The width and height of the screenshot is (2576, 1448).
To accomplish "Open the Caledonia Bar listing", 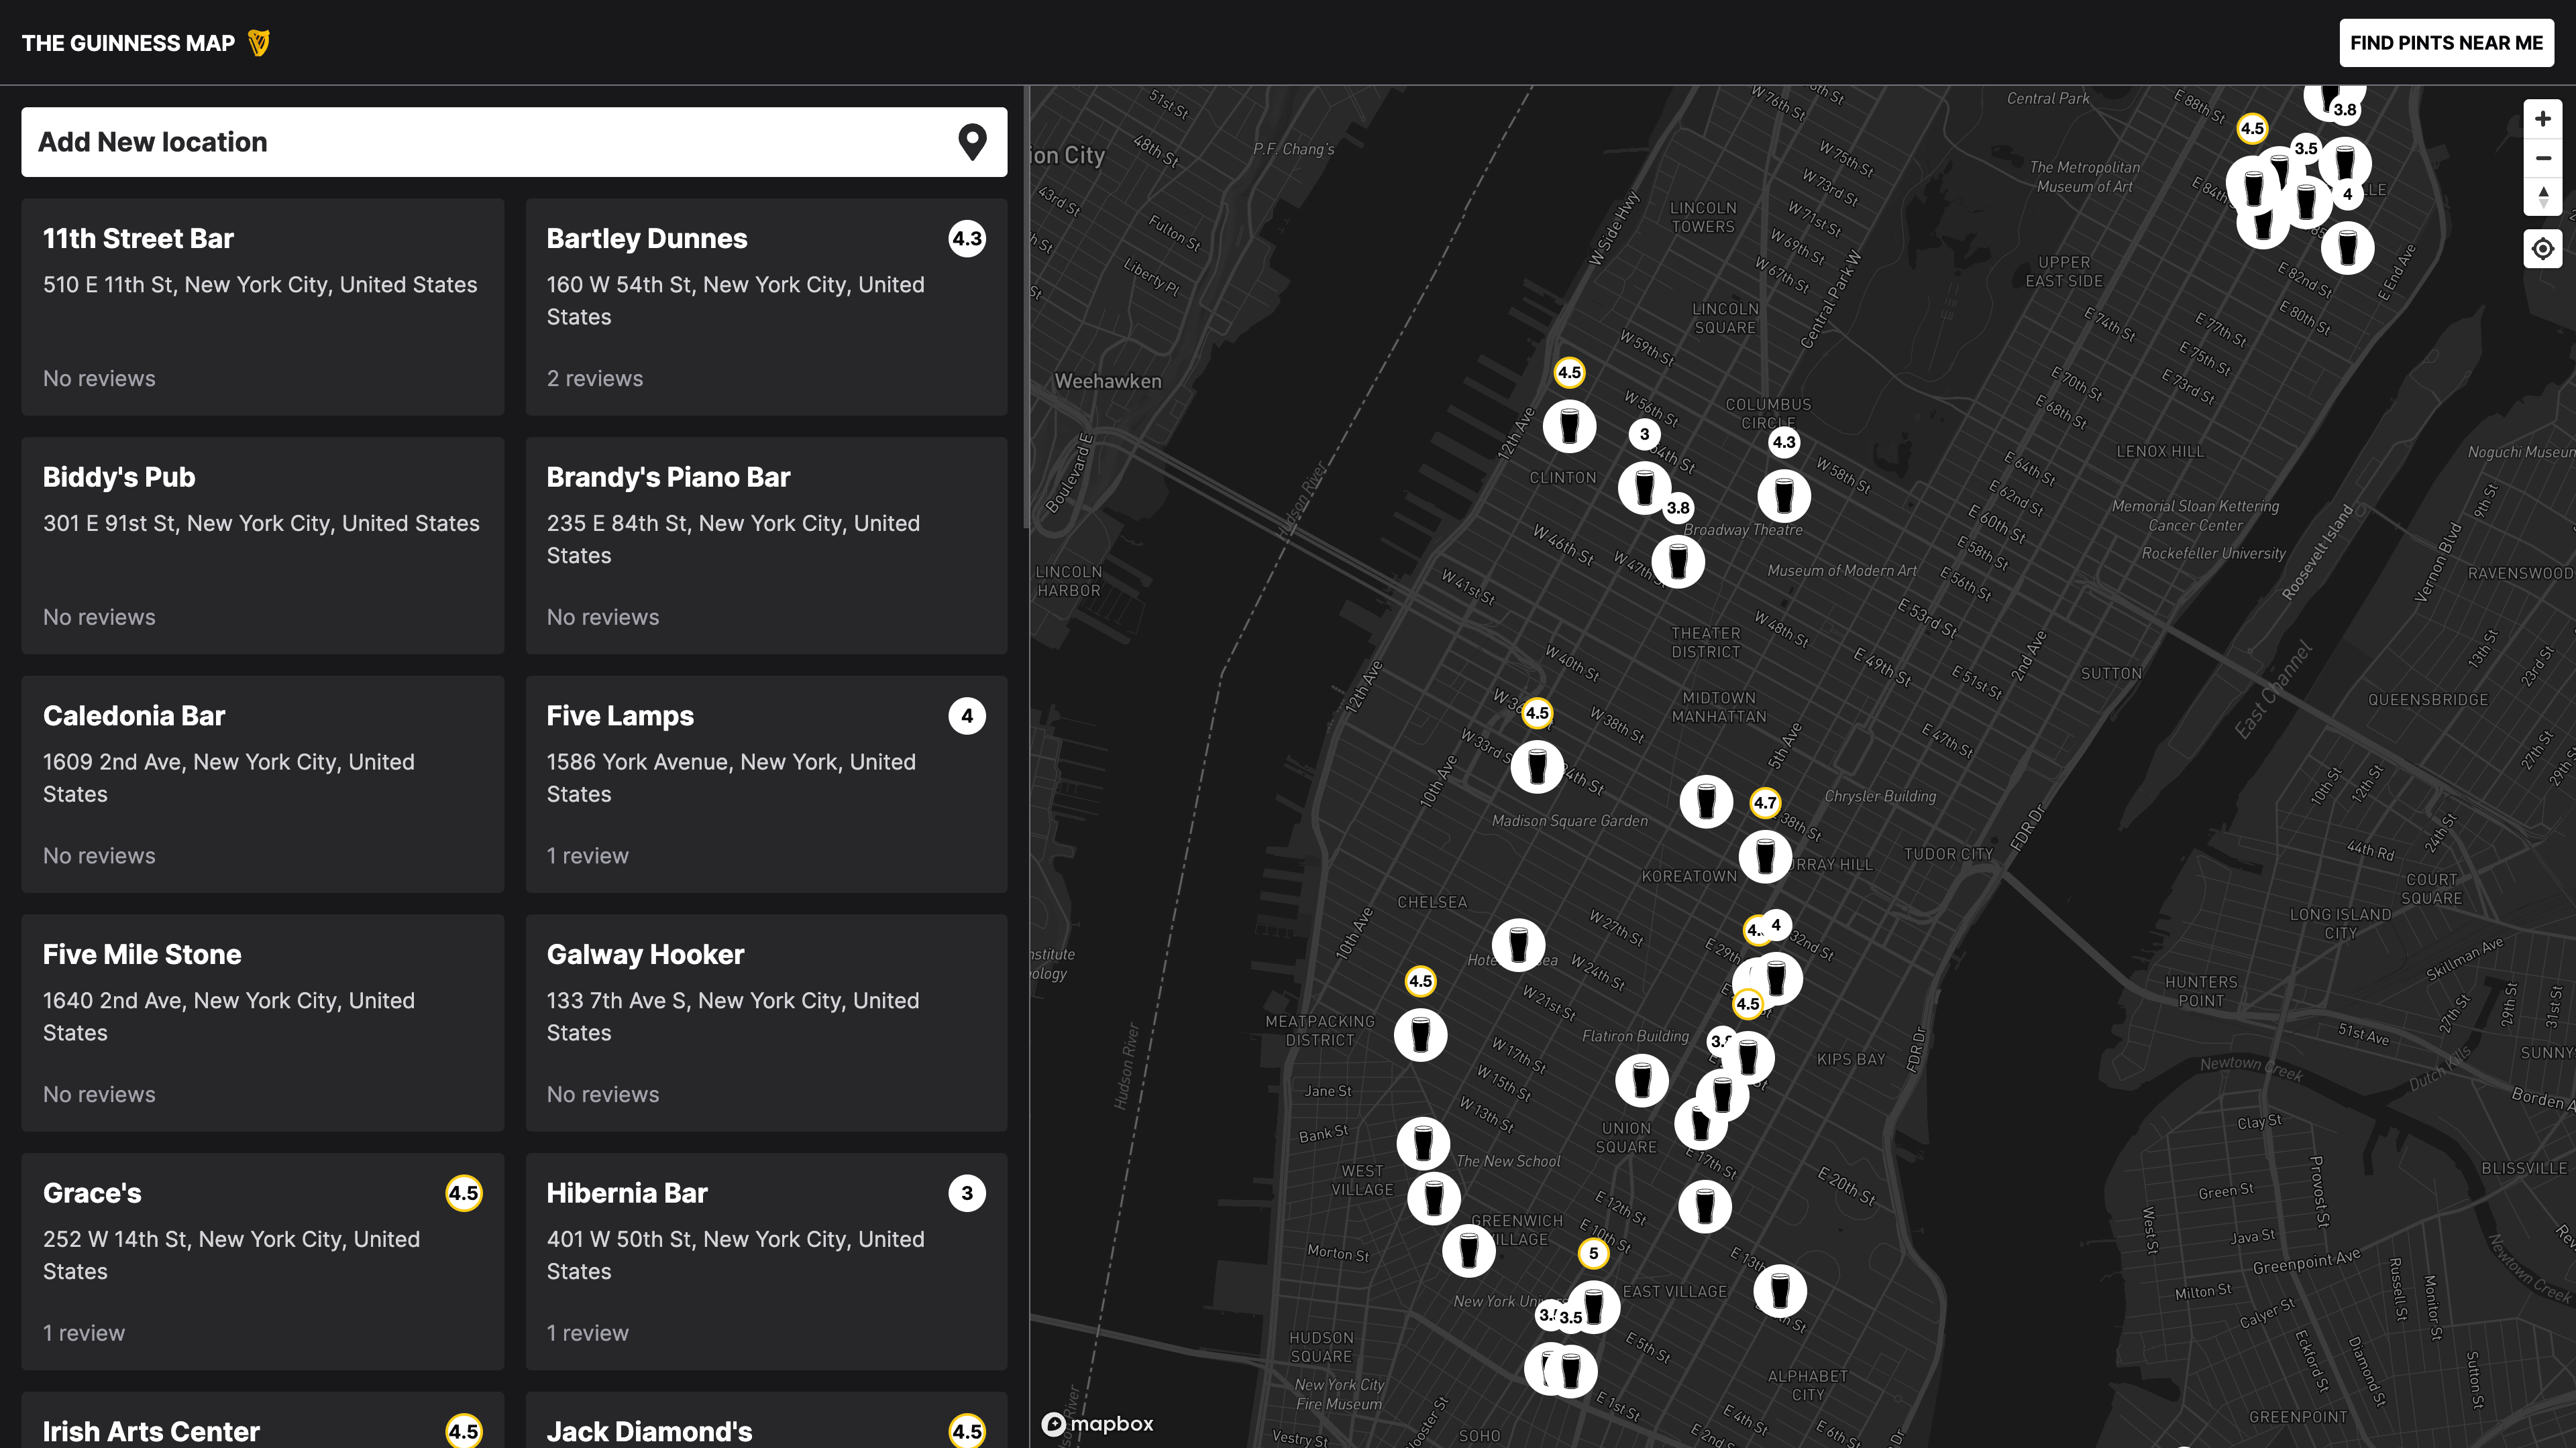I will coord(263,784).
